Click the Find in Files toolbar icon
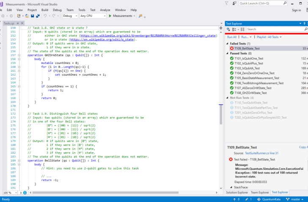Image resolution: width=308 pixels, height=202 pixels. click(x=140, y=16)
